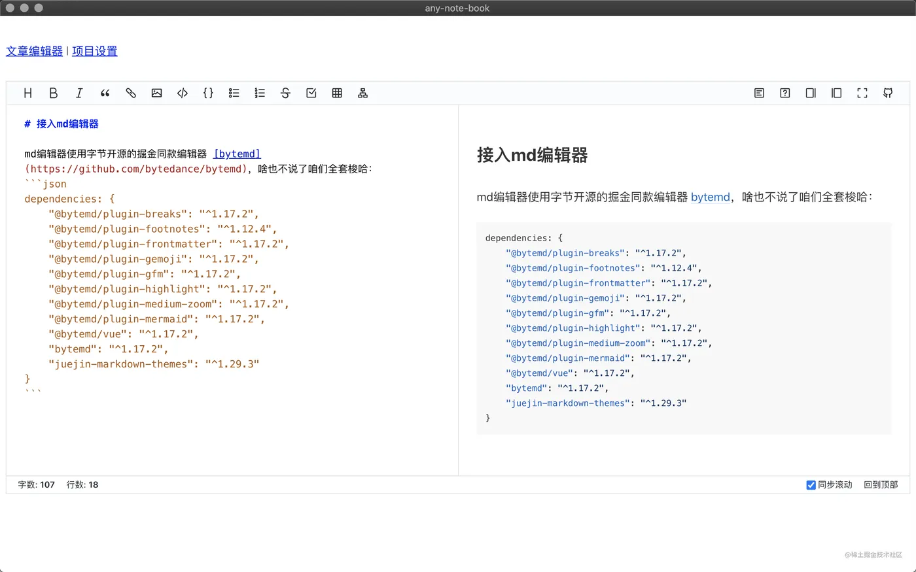The height and width of the screenshot is (572, 916).
Task: Toggle bold formatting
Action: click(54, 93)
